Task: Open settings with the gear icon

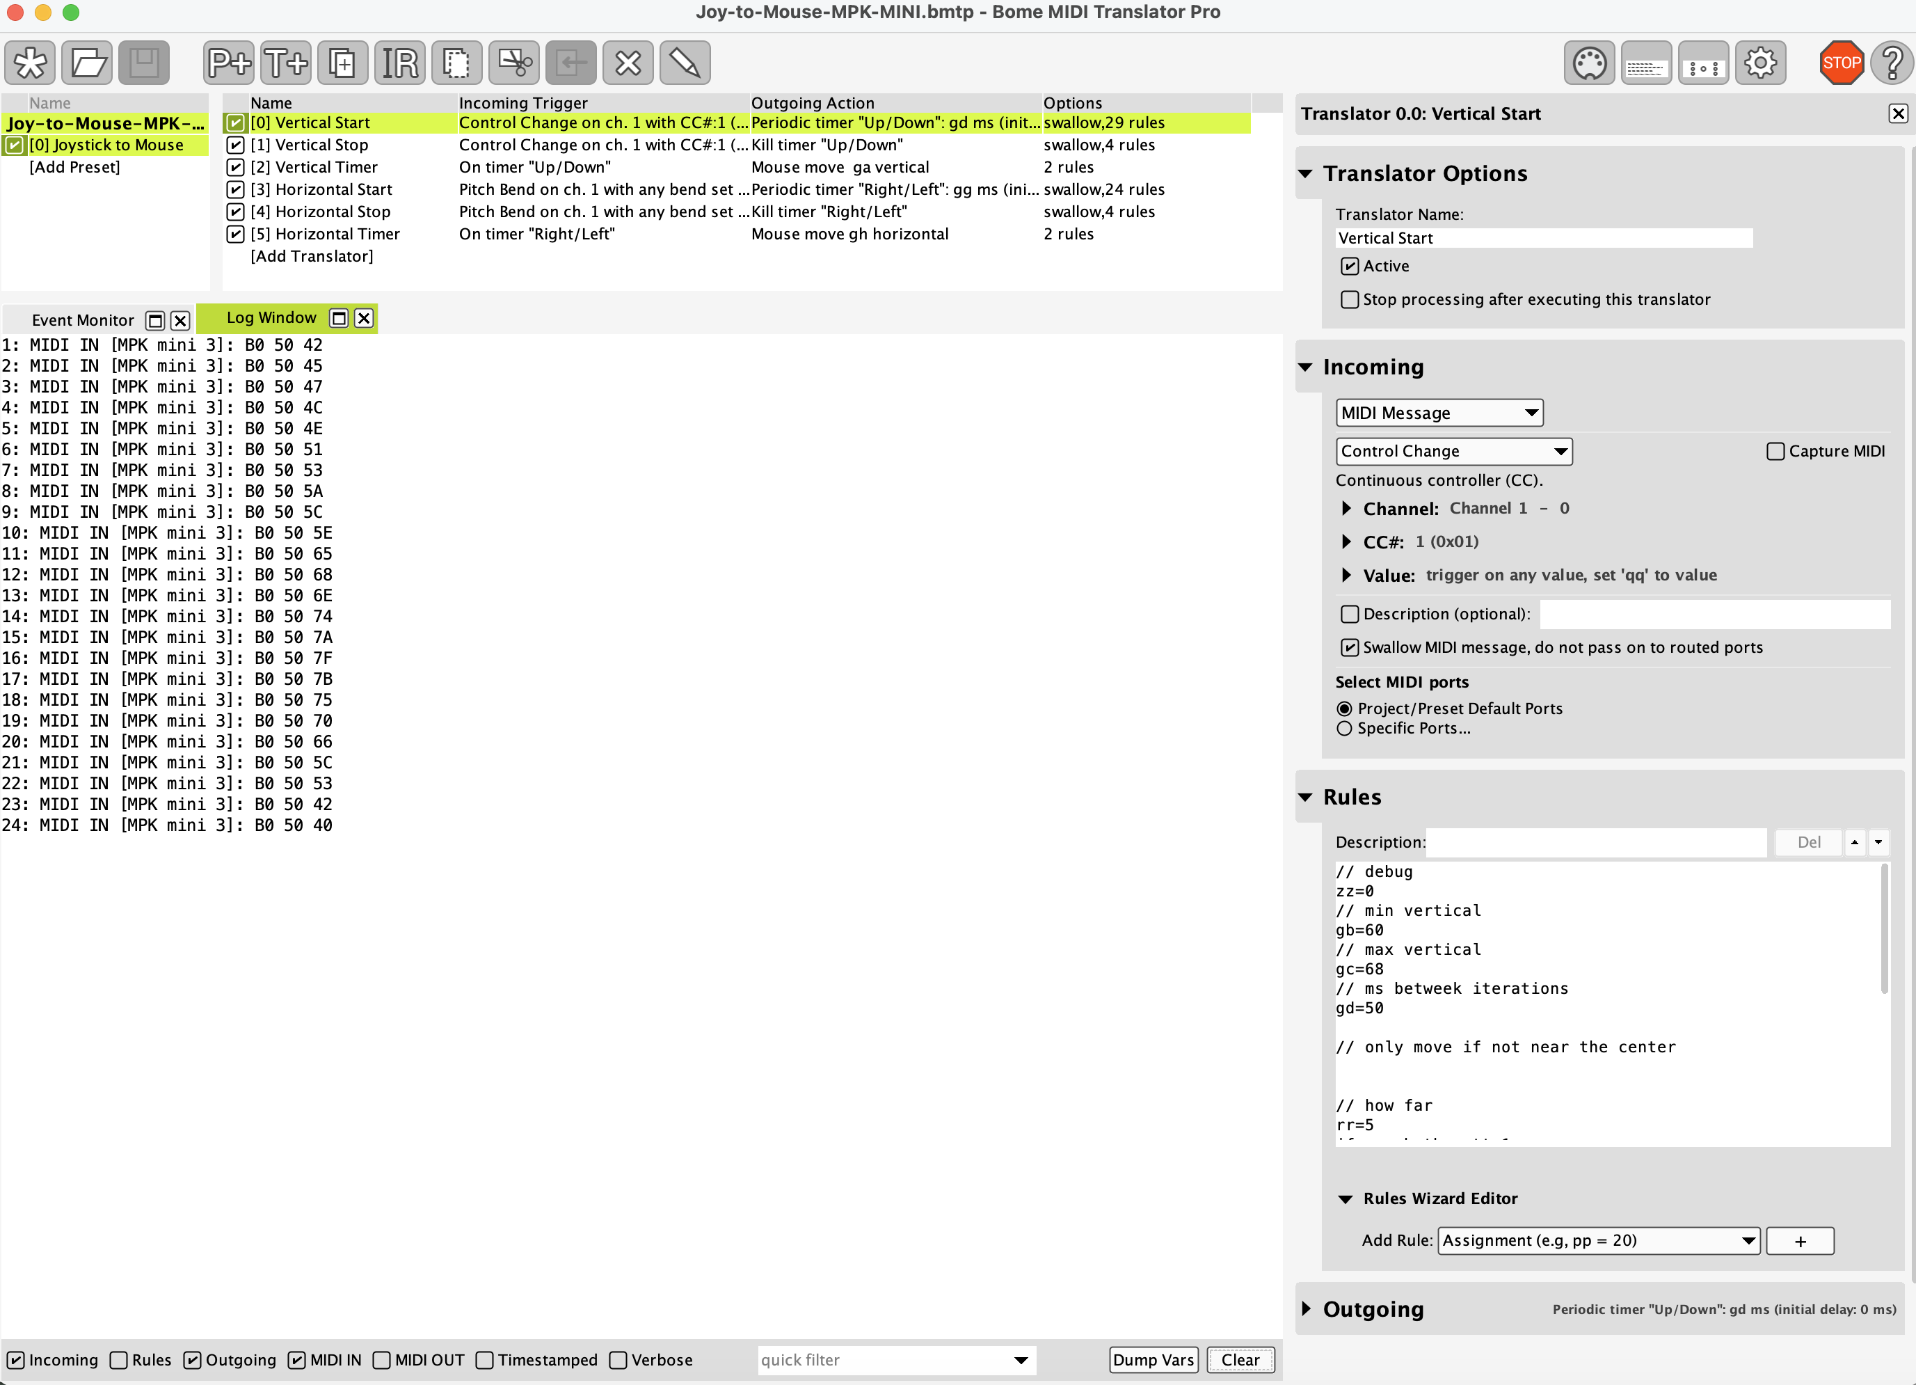Action: click(1761, 63)
